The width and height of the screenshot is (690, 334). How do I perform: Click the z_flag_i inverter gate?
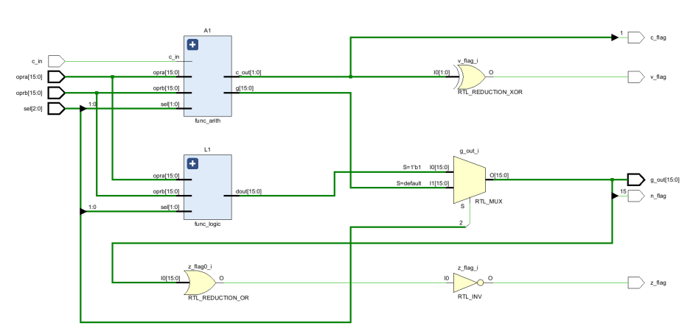coord(469,283)
